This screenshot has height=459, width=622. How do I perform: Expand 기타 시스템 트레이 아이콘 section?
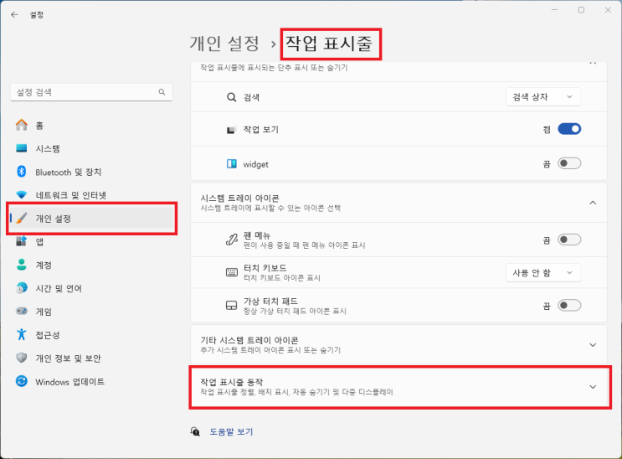pyautogui.click(x=593, y=345)
